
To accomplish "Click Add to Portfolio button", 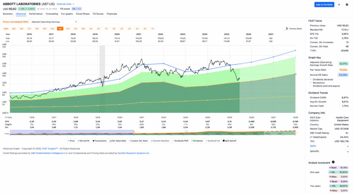I will [324, 4].
